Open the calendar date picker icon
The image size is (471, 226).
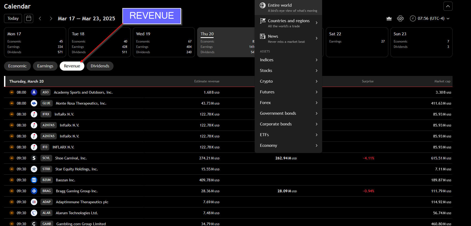coord(29,18)
